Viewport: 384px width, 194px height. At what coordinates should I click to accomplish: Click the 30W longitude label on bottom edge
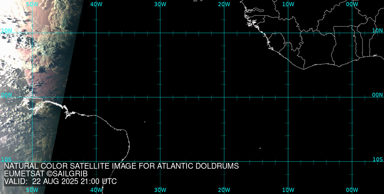(x=161, y=190)
